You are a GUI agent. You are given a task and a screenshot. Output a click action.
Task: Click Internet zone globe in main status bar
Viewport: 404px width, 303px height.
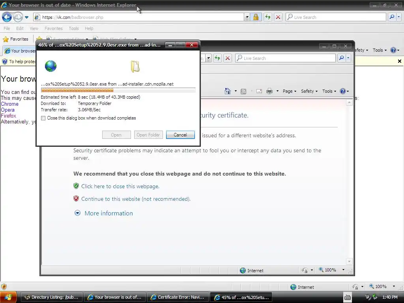293,287
